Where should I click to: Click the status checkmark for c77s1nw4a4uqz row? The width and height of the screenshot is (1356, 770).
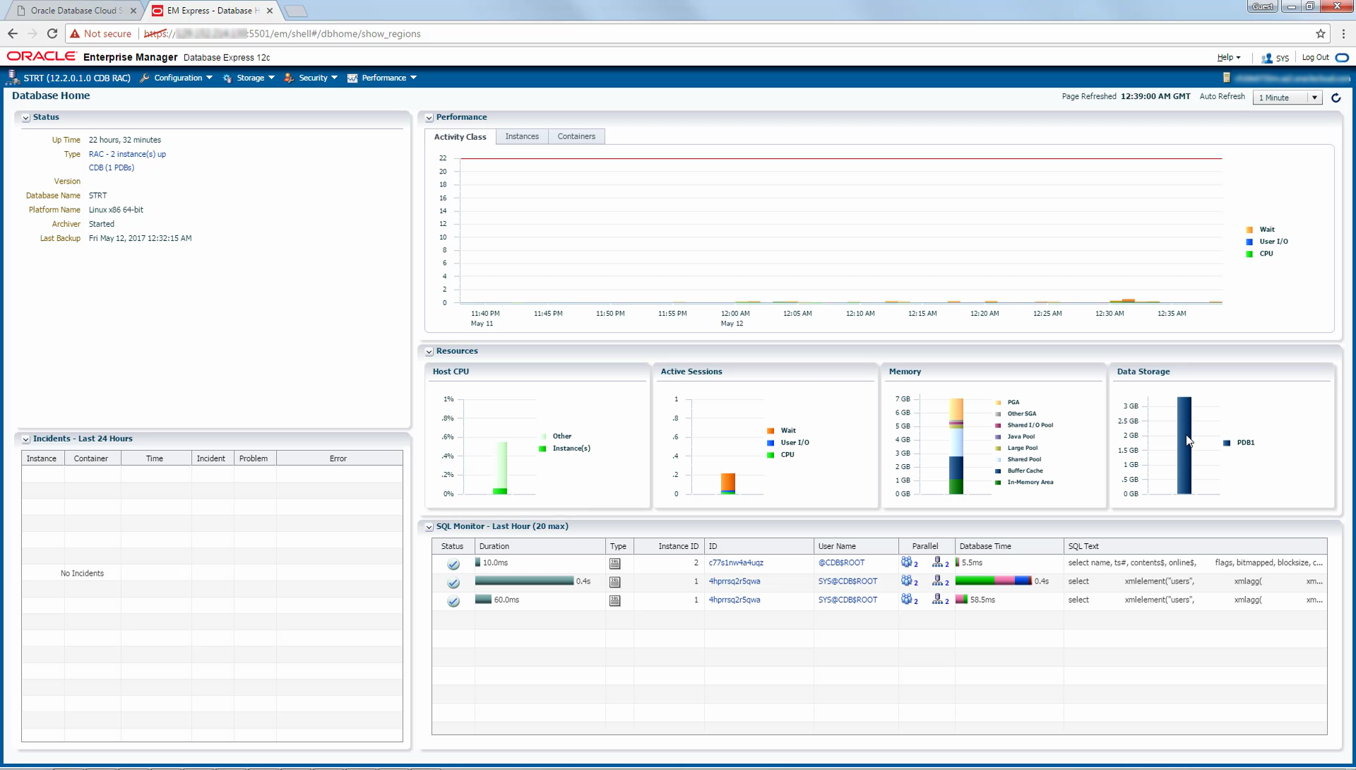point(453,564)
